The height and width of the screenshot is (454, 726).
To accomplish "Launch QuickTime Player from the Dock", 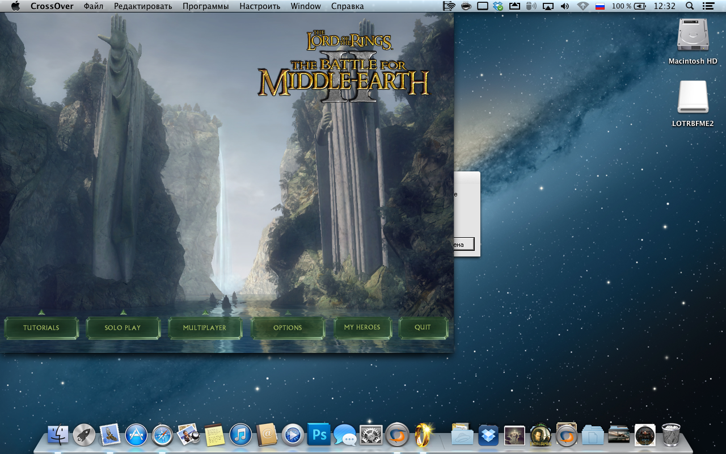I will tap(293, 435).
